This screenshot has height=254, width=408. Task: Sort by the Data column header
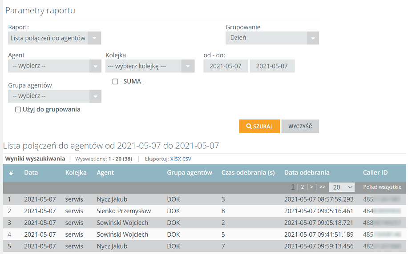[31, 173]
